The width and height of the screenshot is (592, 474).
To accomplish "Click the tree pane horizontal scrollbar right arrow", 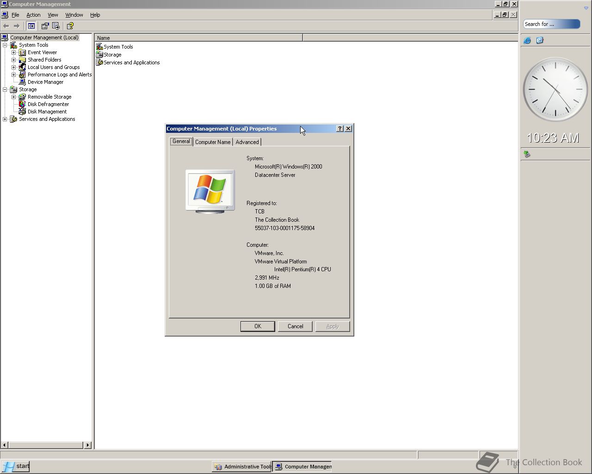I will click(x=87, y=445).
